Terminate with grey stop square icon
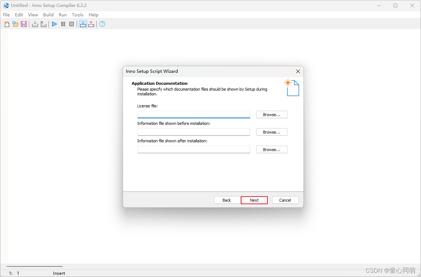Screen dimensions: 421x277 (x=72, y=24)
